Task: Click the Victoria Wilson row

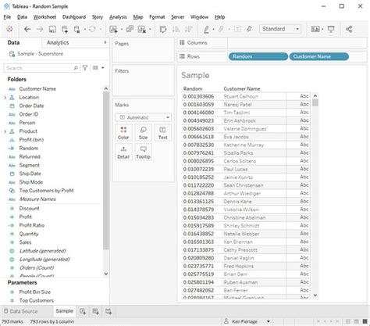Action: [241, 210]
